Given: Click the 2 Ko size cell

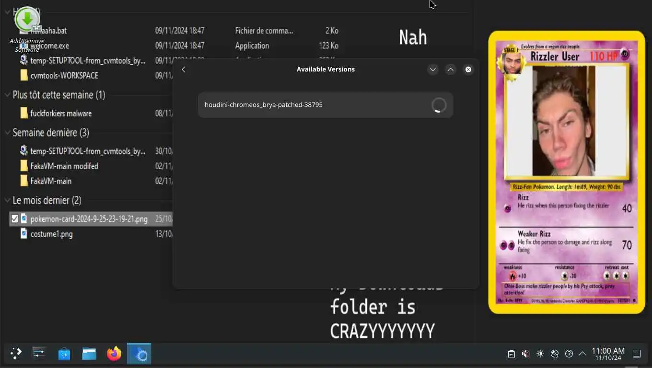Looking at the screenshot, I should [332, 31].
